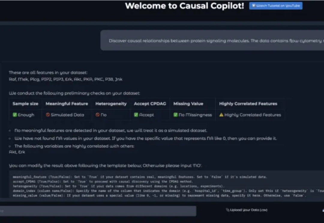Image resolution: width=324 pixels, height=223 pixels.
Task: Click the 'We have not found NA values' bullet
Action: click(145, 138)
